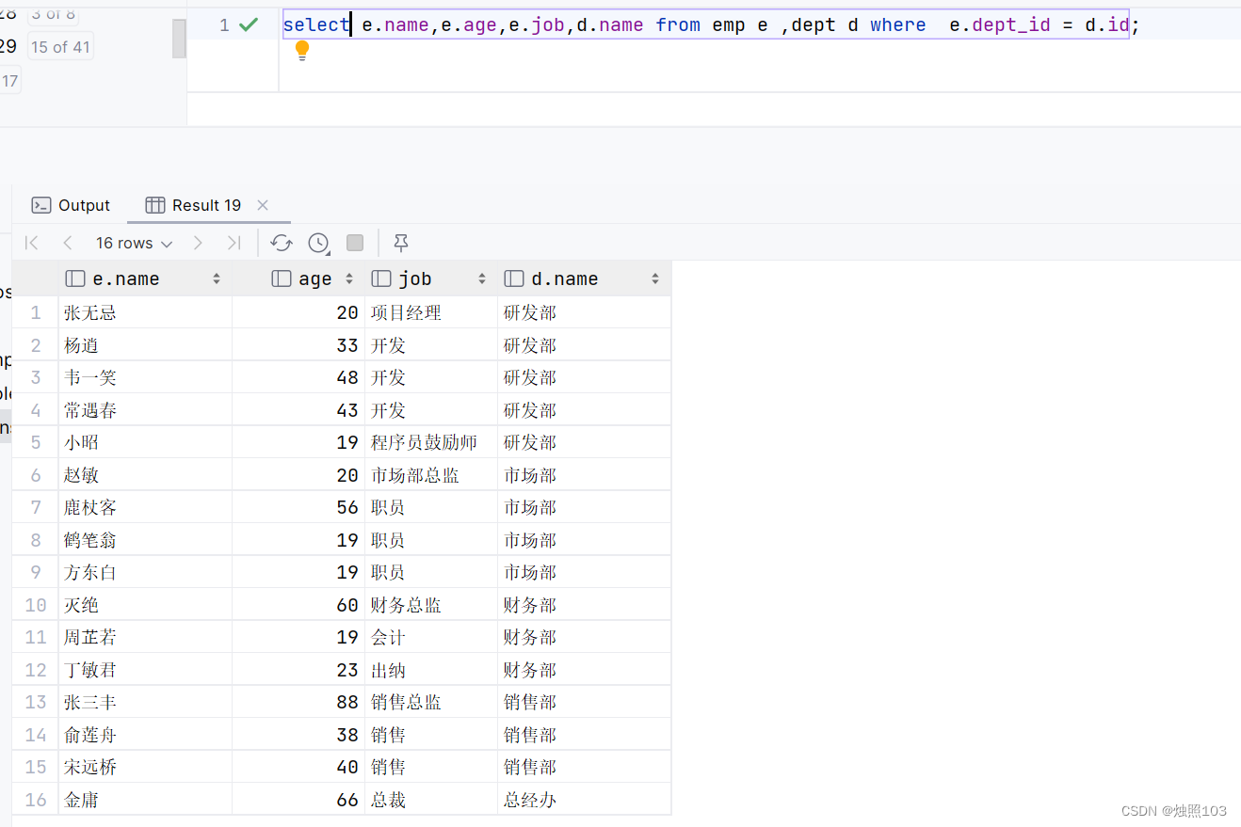Close the Result 19 tab
The width and height of the screenshot is (1241, 827).
pos(263,205)
